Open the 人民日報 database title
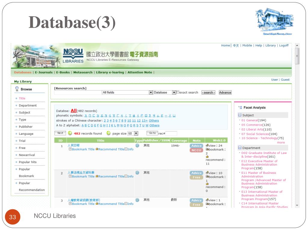The image size is (308, 231). tap(74, 145)
